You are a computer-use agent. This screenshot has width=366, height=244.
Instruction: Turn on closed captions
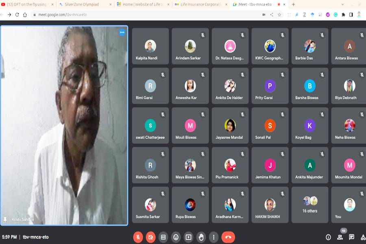tap(163, 237)
